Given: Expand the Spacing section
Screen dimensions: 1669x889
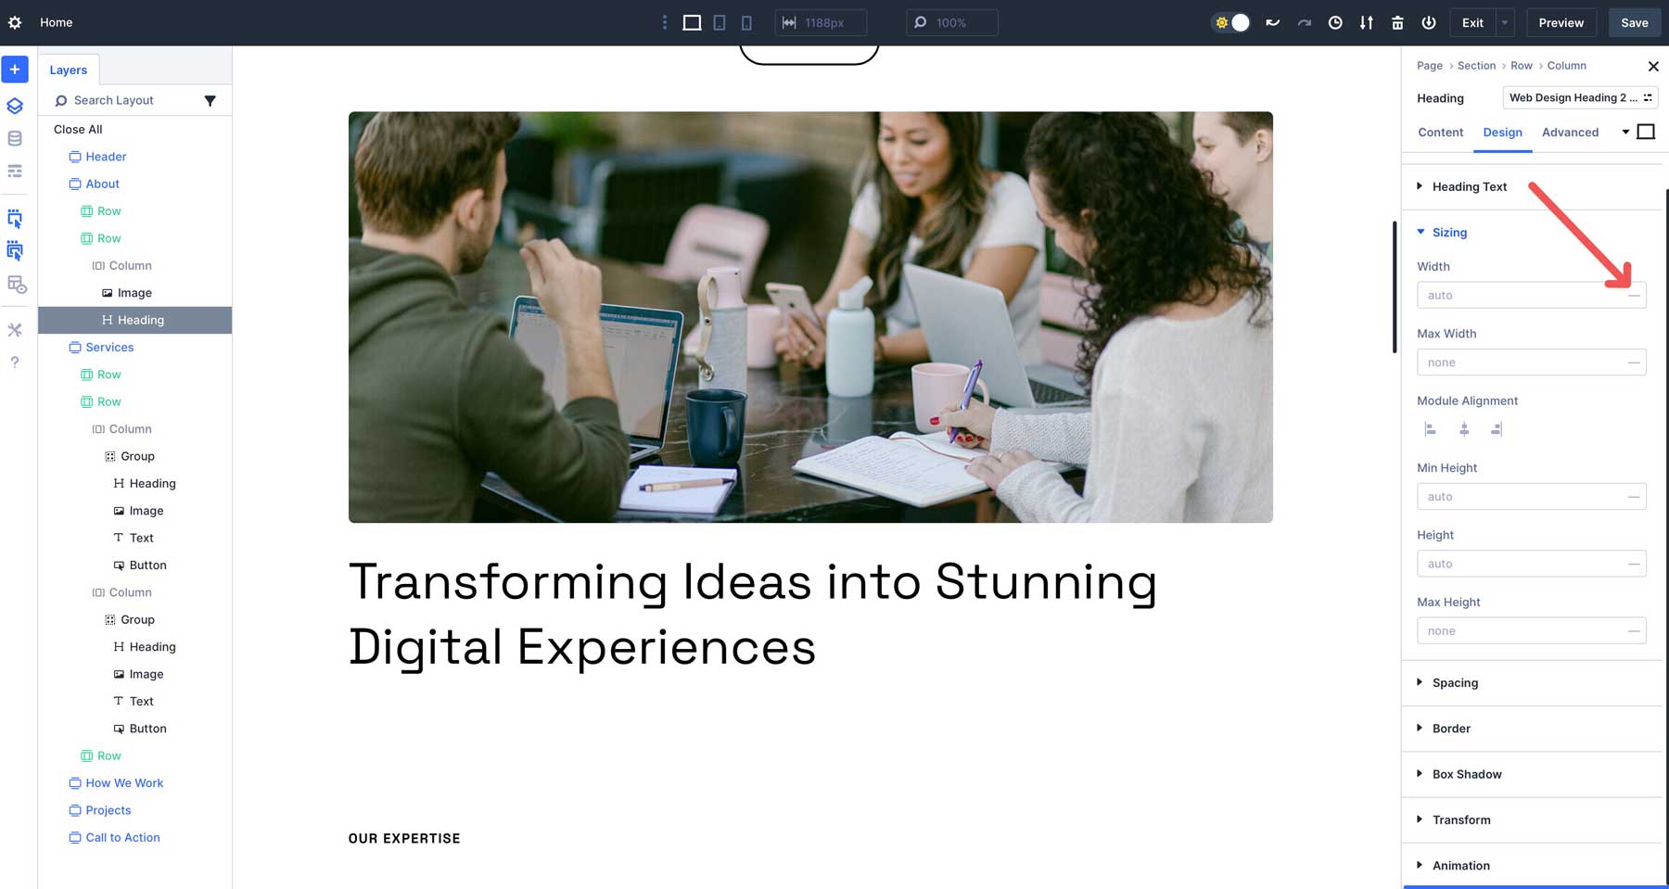Looking at the screenshot, I should (x=1455, y=683).
